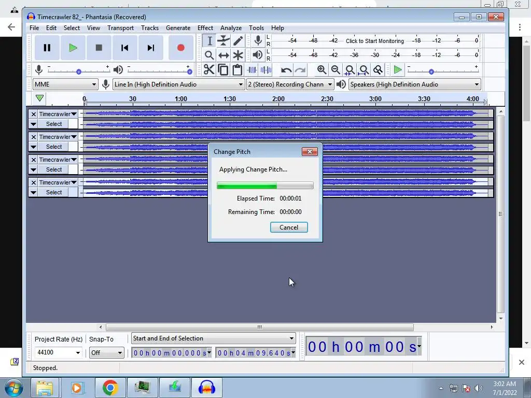Click the Zoom In icon

click(x=322, y=70)
